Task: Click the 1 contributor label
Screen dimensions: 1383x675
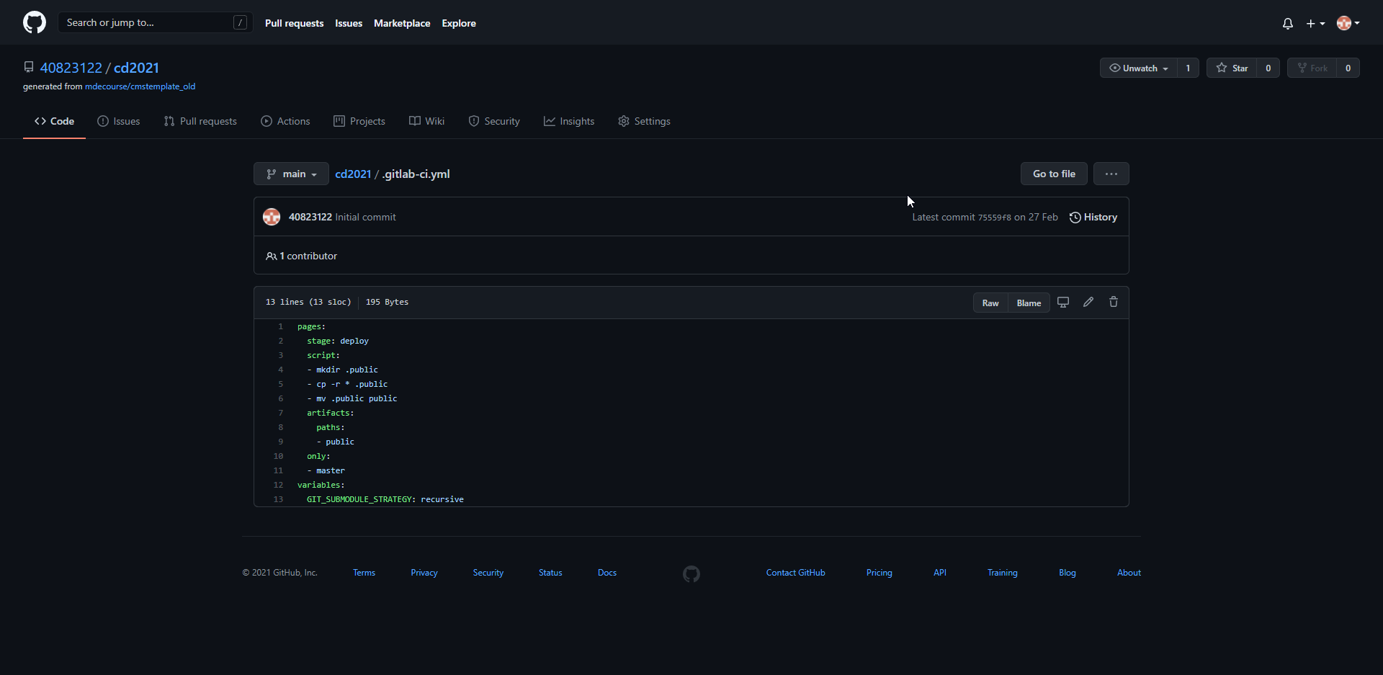Action: coord(301,256)
